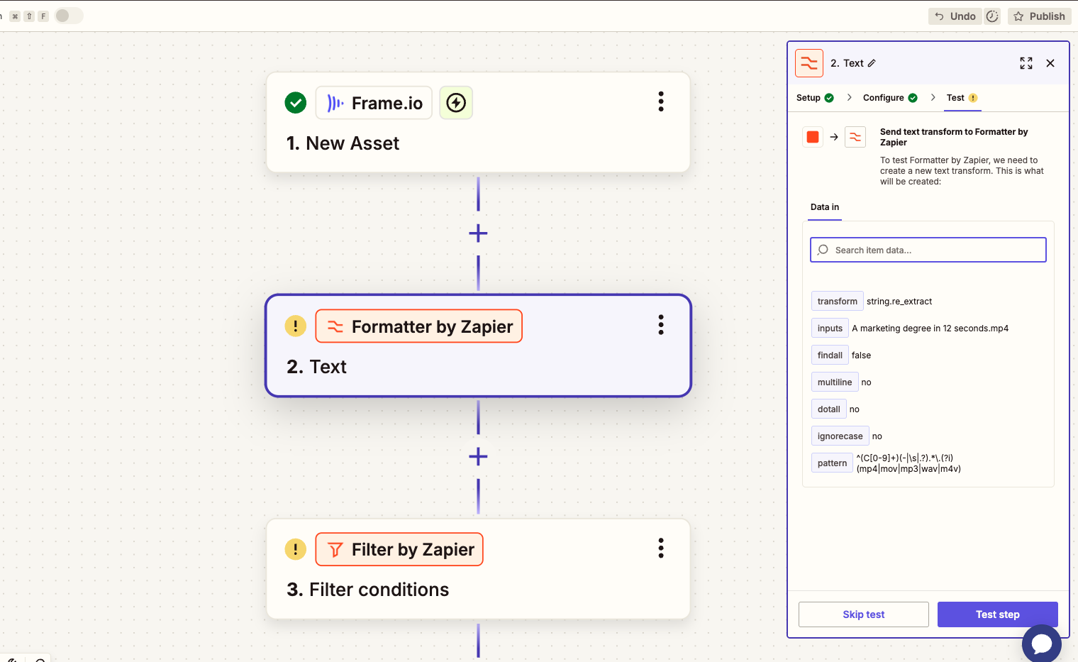Switch to the Configure tab

tap(890, 98)
